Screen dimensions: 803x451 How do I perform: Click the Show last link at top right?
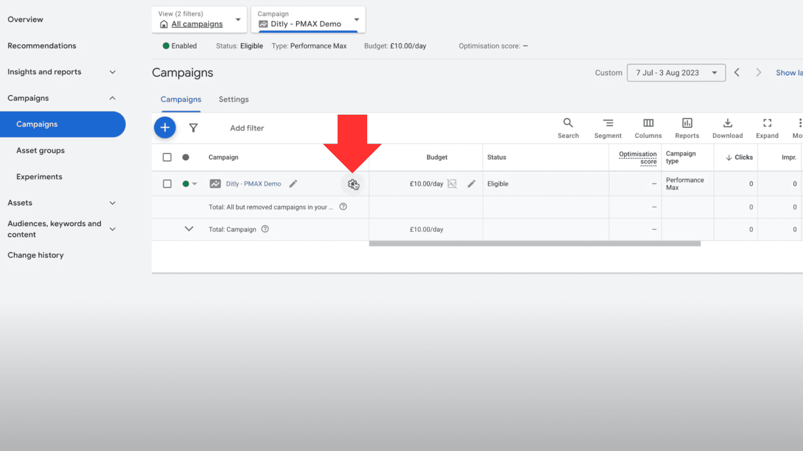789,73
